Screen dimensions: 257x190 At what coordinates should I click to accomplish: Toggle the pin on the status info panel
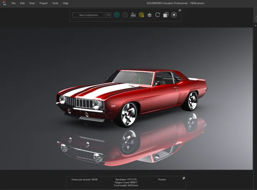point(183,178)
